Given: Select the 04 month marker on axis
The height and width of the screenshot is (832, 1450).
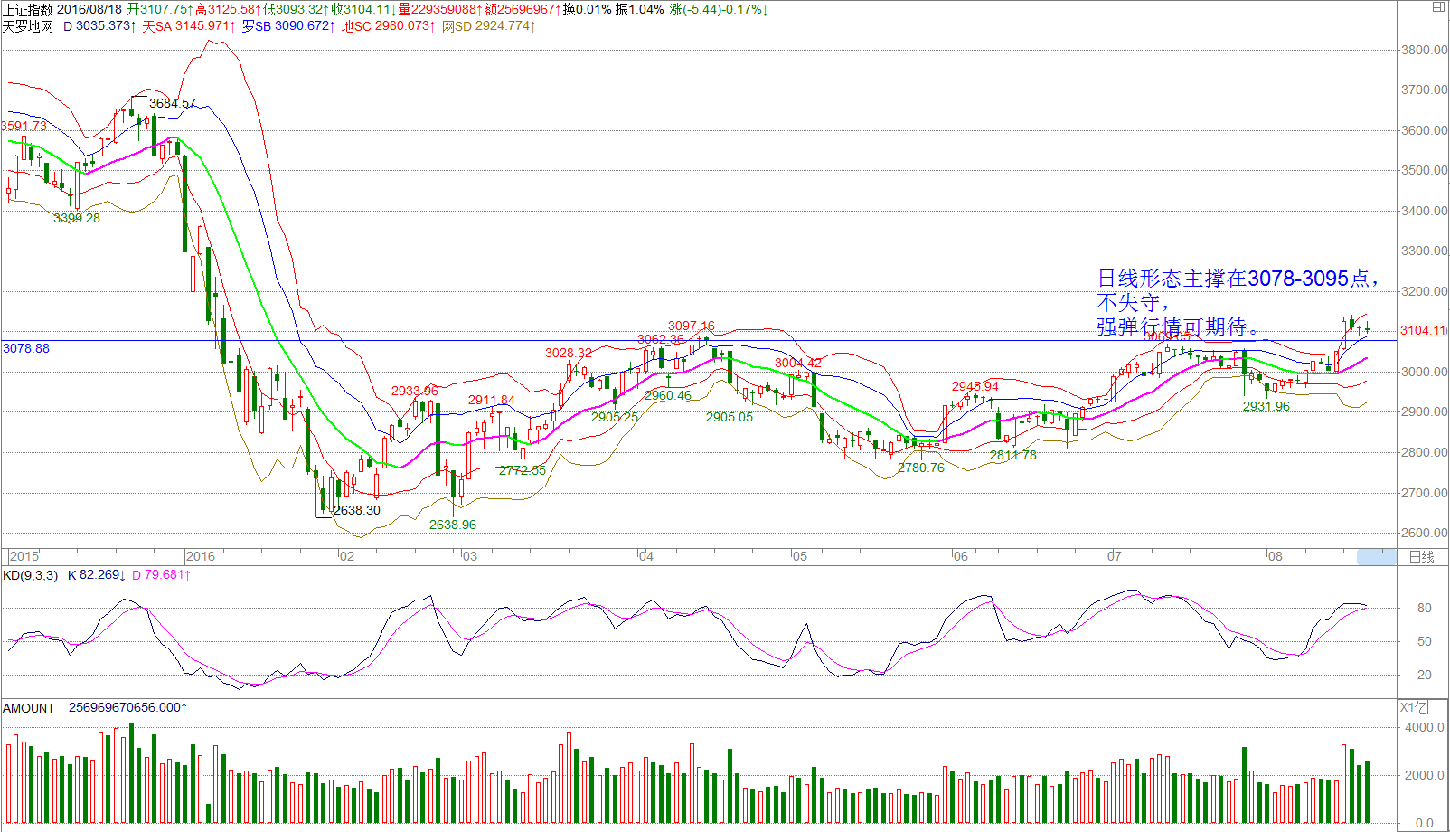Looking at the screenshot, I should (646, 556).
